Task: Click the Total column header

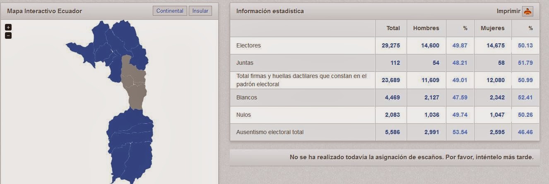Action: (x=393, y=28)
